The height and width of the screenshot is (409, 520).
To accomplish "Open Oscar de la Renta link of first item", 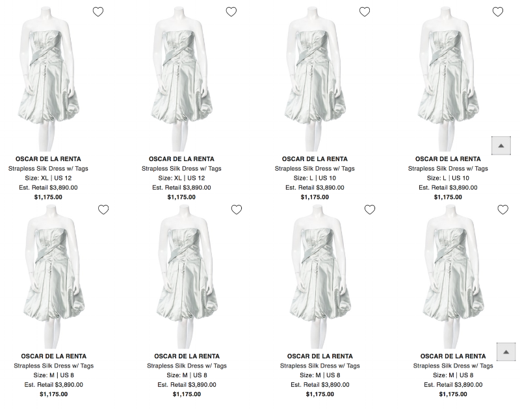I will point(48,159).
